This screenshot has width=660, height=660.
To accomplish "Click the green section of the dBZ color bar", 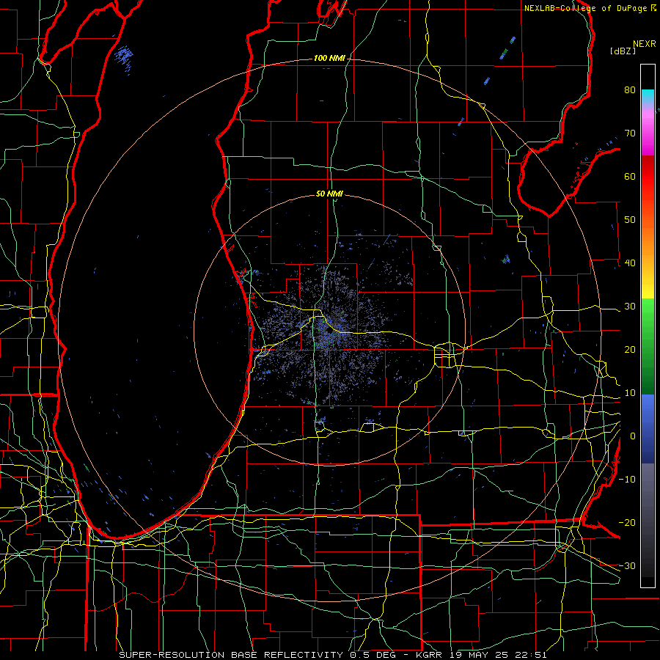I will click(x=648, y=346).
